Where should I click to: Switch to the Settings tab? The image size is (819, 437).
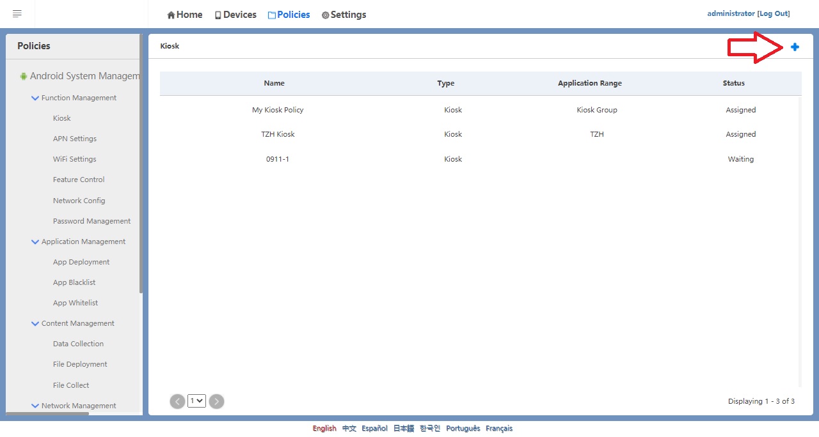click(x=344, y=15)
